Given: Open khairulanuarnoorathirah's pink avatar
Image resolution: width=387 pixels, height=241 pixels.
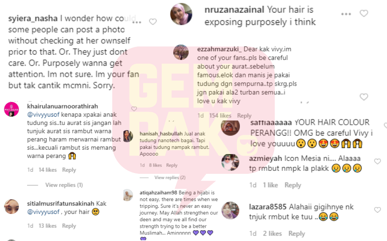Looking at the screenshot, I should click(12, 109).
